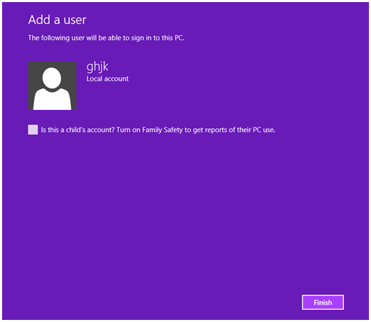Tick the child's account Family Safety checkbox
The image size is (371, 322).
[x=33, y=129]
